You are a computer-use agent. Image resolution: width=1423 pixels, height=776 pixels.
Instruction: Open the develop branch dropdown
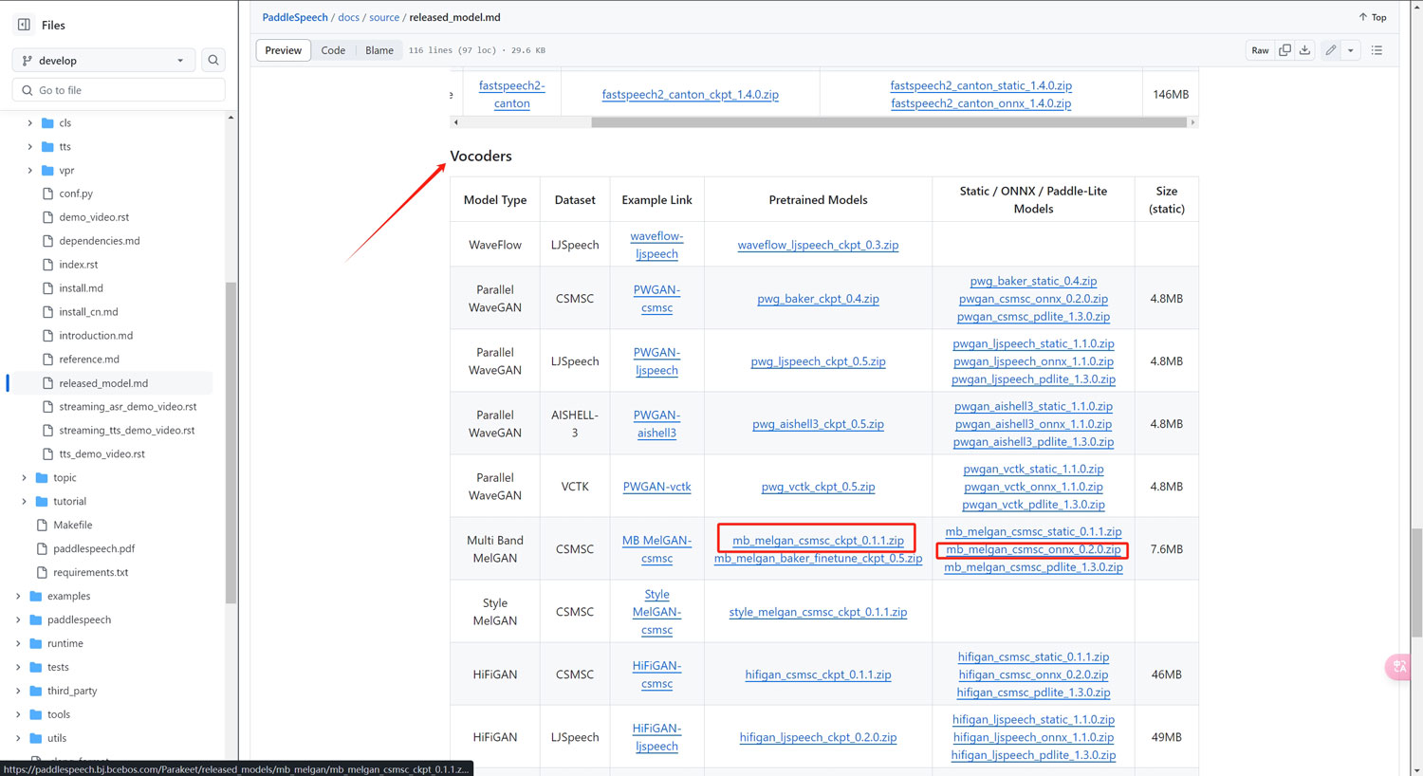103,61
